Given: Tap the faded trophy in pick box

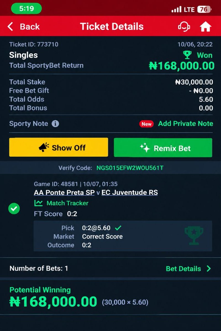Looking at the screenshot, I should click(194, 236).
